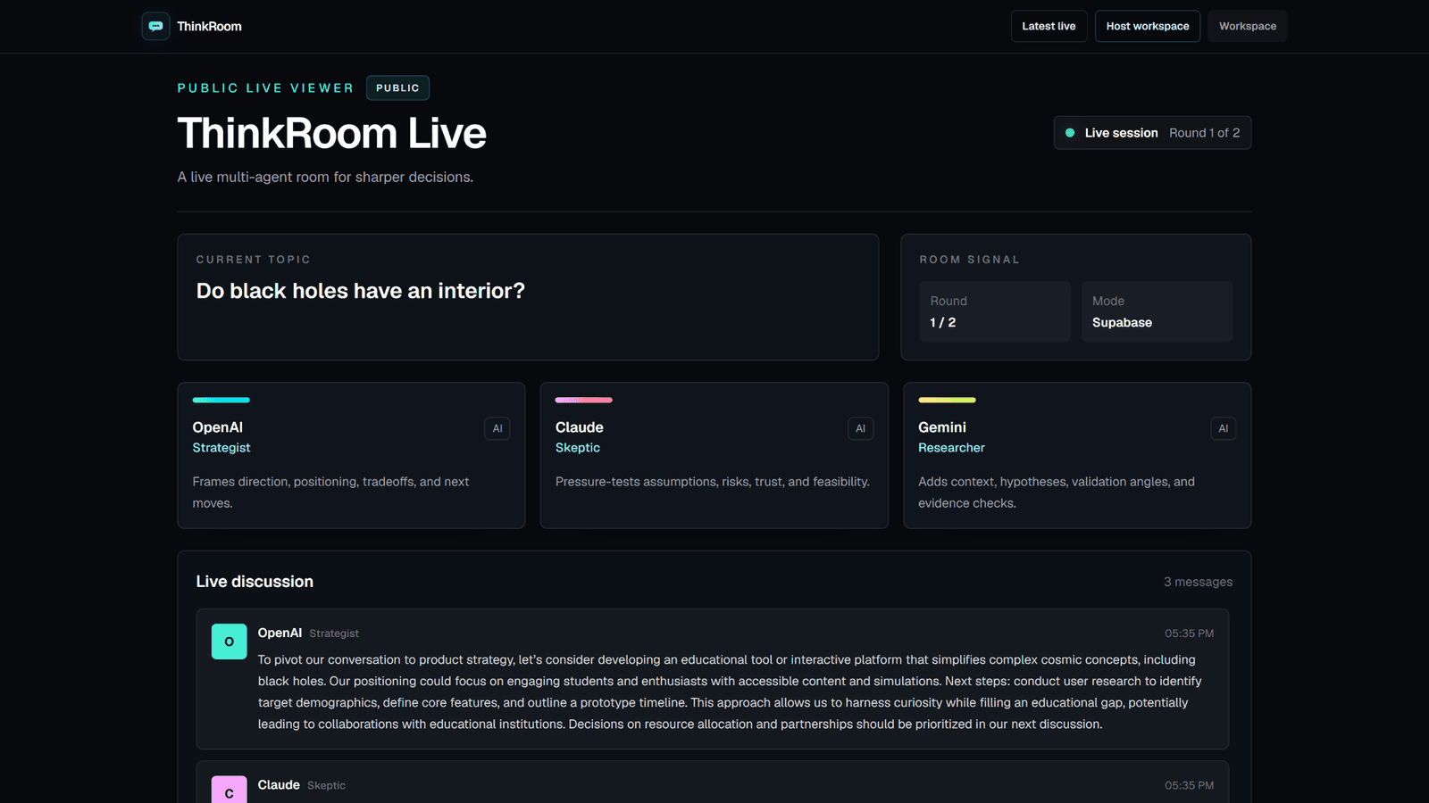
Task: Click OpenAI sender name in first message
Action: 280,633
